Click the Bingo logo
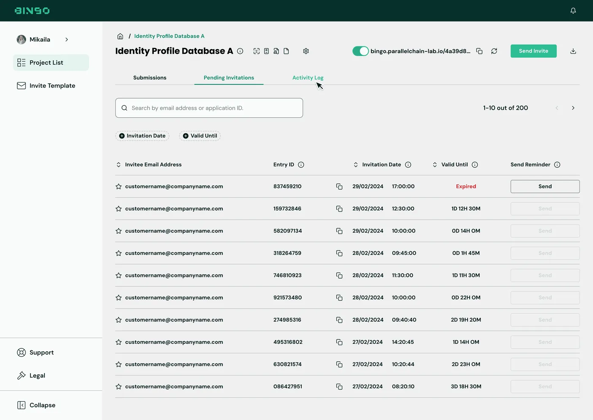The image size is (593, 420). coord(32,11)
